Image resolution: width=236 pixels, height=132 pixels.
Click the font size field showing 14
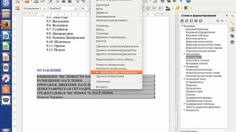coord(84,8)
